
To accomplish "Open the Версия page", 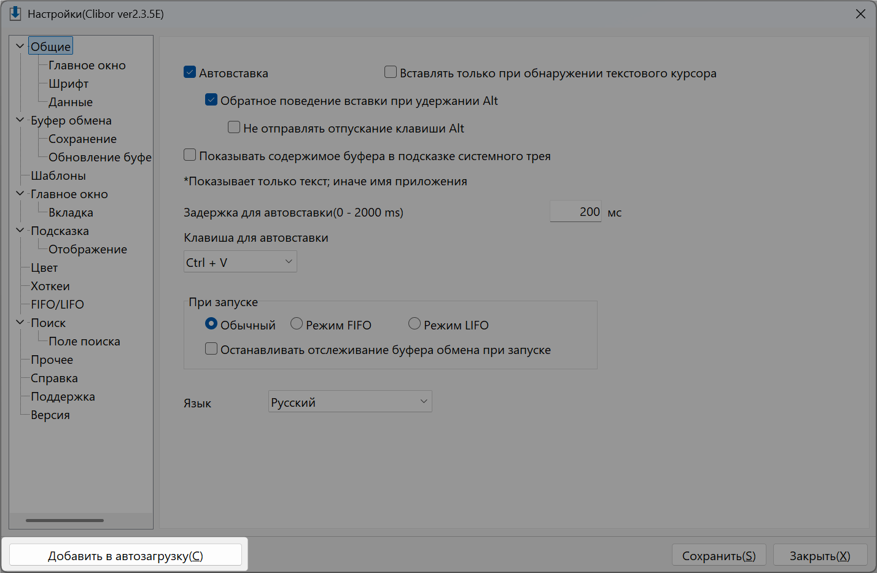I will [x=50, y=415].
